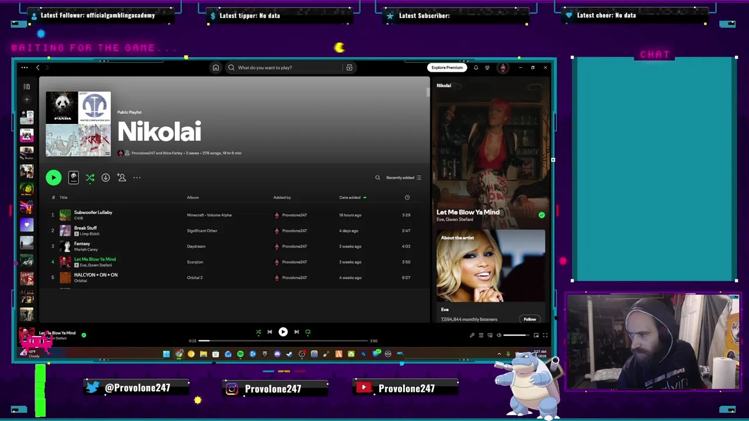
Task: Click Let Me Blow Ya Mind title in right panel
Action: click(468, 212)
